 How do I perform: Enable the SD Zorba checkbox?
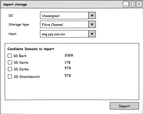10,69
